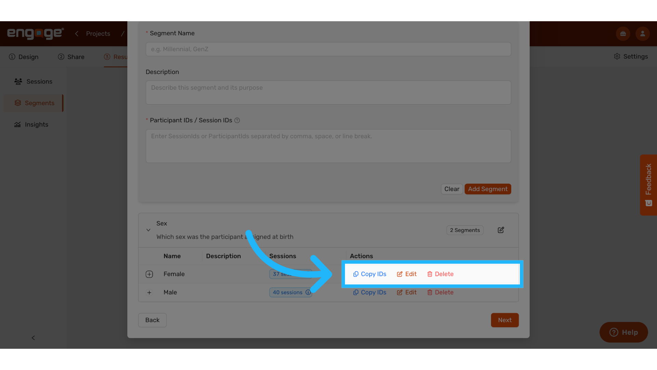
Task: Show info icon on the Male sessions badge
Action: coord(308,293)
